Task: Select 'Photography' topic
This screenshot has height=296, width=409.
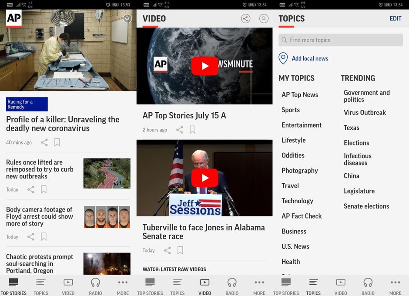Action: (300, 171)
